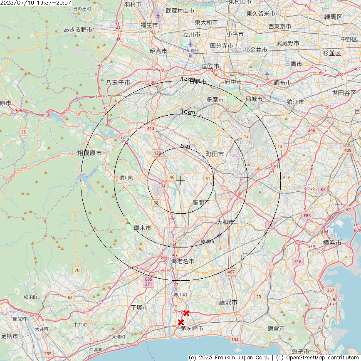Click the 平塚市 city label
This screenshot has width=361, height=361.
click(x=139, y=308)
